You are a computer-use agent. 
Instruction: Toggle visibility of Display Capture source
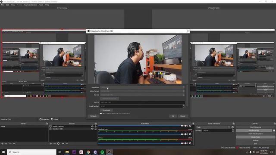[92, 126]
